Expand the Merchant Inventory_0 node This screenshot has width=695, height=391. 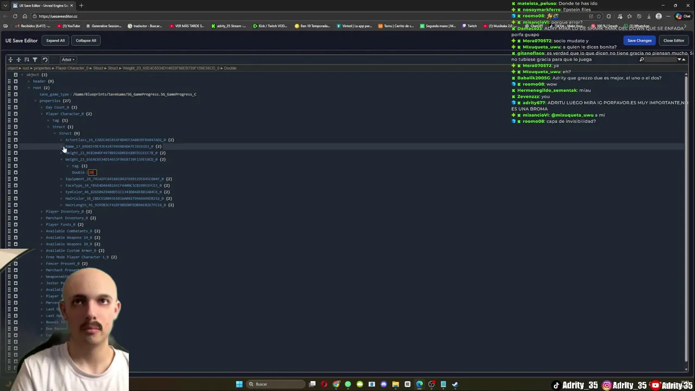tap(42, 218)
